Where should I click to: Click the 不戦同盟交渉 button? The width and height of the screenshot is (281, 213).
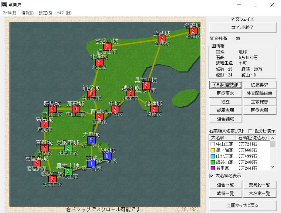coord(226,85)
